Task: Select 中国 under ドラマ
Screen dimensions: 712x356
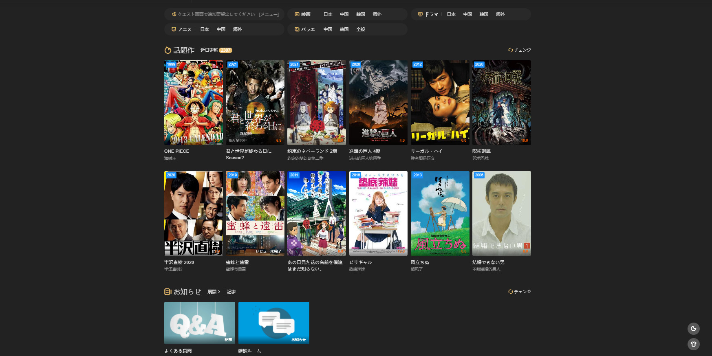Action: point(467,14)
